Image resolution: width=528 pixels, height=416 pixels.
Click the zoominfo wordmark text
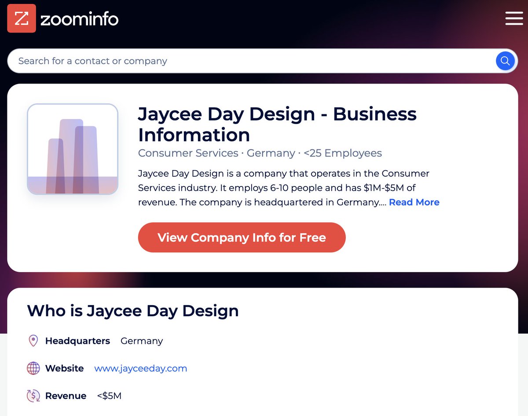(80, 19)
